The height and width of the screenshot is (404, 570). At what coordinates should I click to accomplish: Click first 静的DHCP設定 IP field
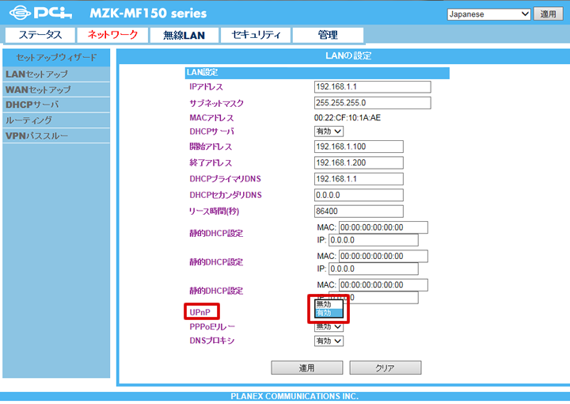coord(374,240)
